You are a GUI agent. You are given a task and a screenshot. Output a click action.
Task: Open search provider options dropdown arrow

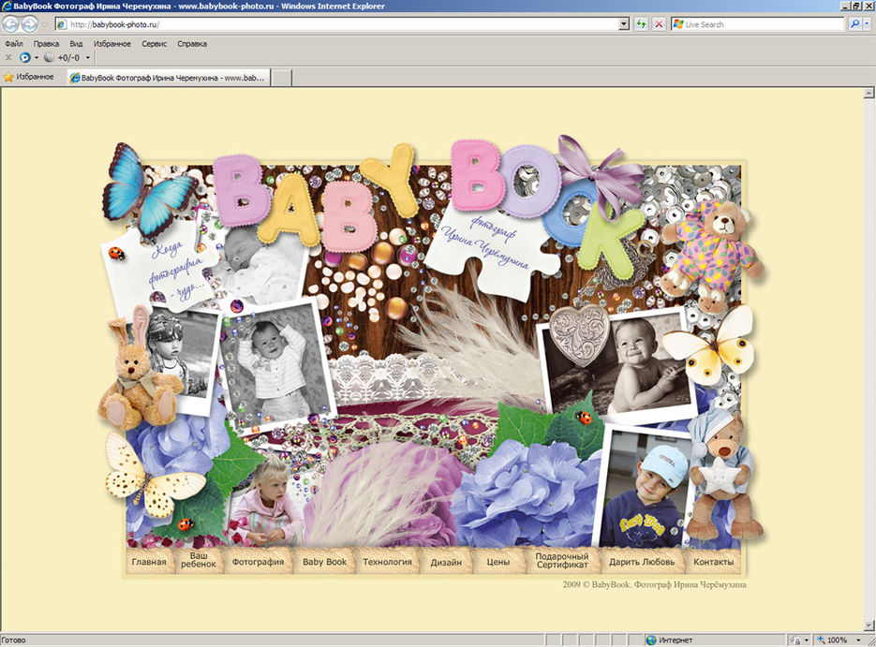[867, 24]
